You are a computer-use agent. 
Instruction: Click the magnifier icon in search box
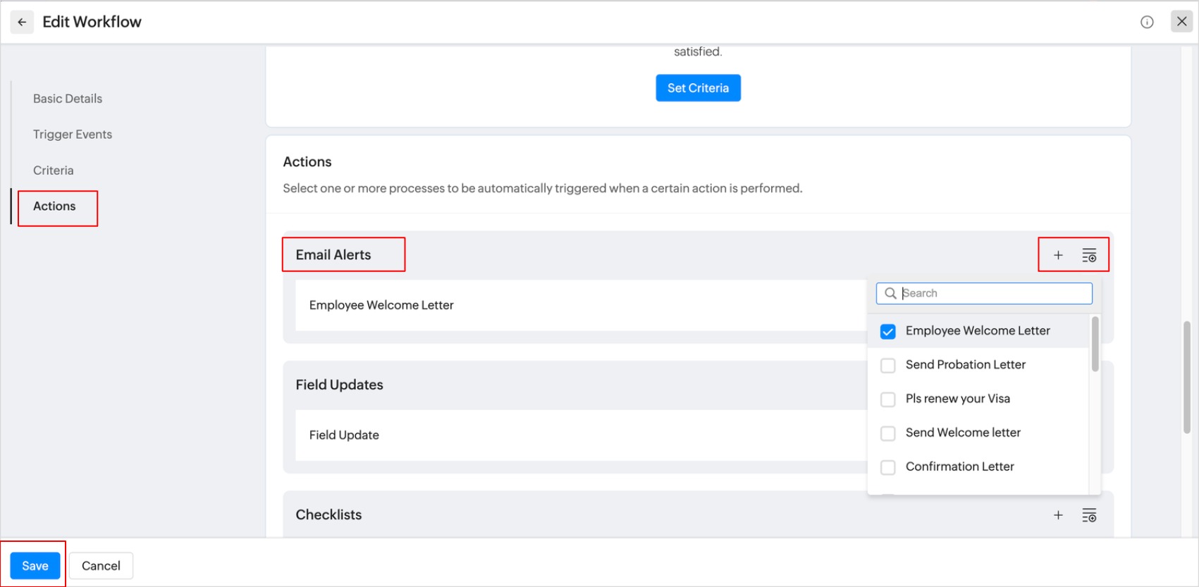pos(891,293)
